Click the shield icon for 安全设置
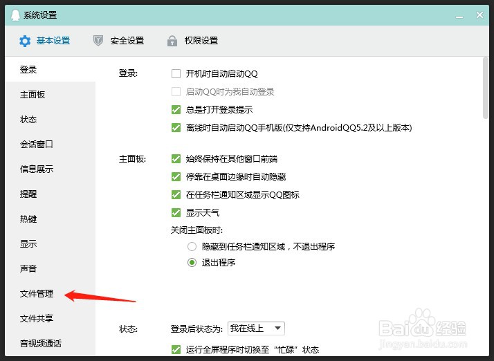This screenshot has height=361, width=494. point(98,41)
